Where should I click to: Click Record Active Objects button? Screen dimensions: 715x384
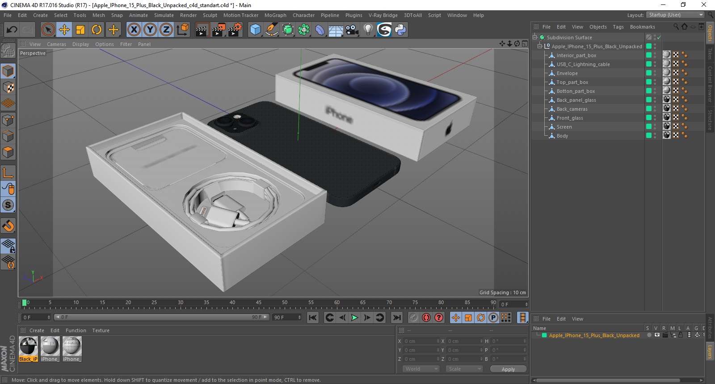click(x=414, y=317)
